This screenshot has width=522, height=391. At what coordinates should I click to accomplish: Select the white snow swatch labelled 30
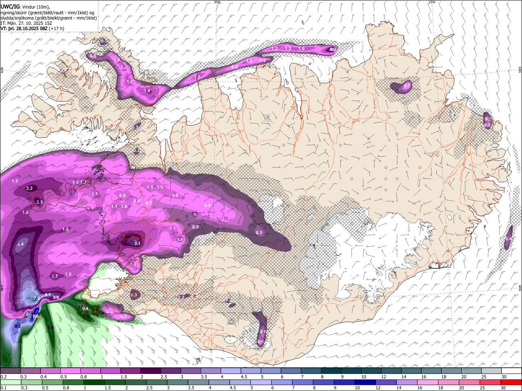click(x=512, y=371)
